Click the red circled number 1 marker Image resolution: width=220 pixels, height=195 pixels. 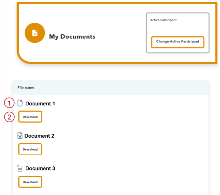pos(9,103)
